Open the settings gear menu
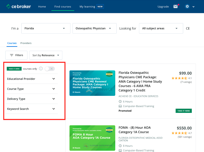 click(187, 7)
